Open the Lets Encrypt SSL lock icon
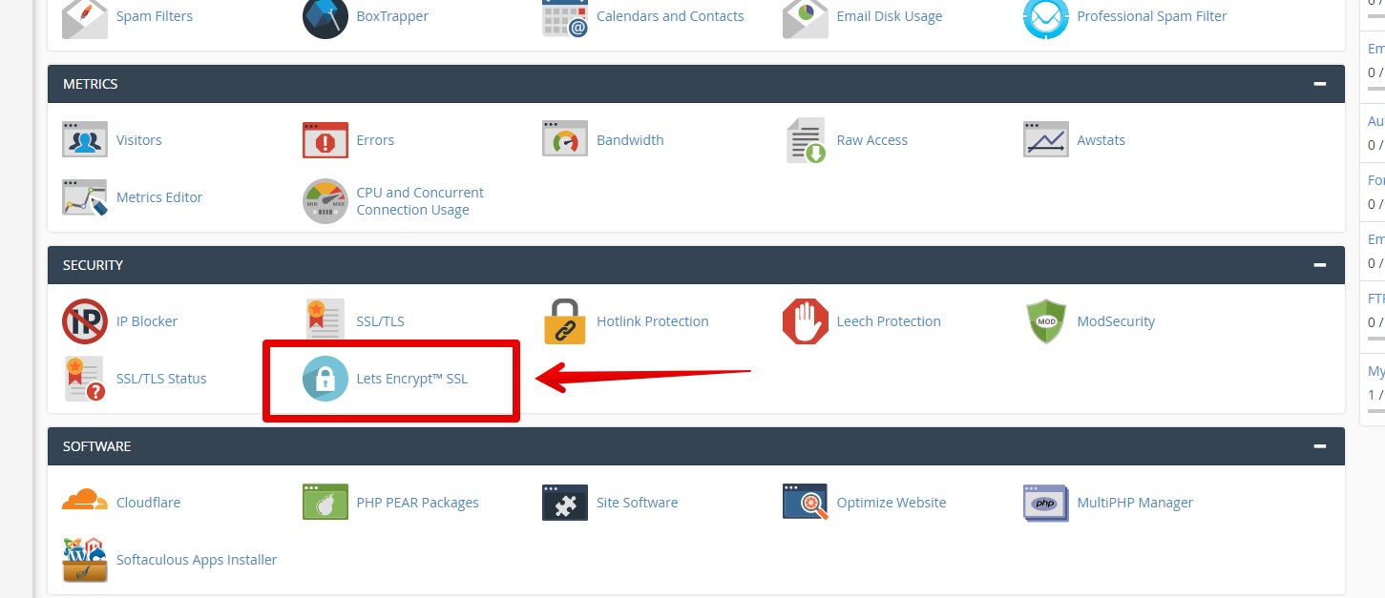The height and width of the screenshot is (598, 1385). click(x=325, y=379)
